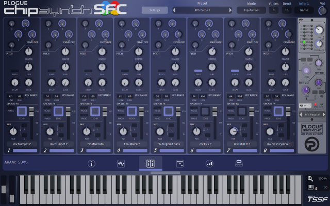The image size is (330, 206).
Task: Click the magnifier zoom icon
Action: [x=310, y=179]
